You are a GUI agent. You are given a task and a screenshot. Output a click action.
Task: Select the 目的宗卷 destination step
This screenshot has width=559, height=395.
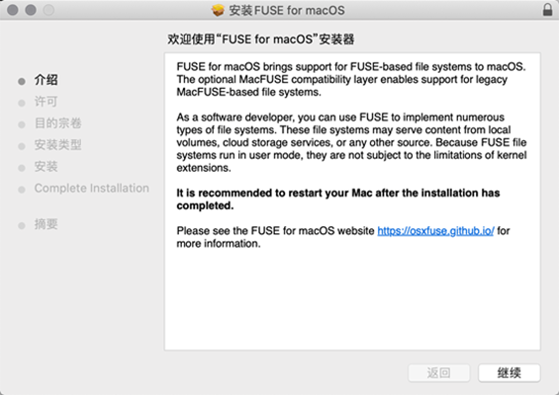click(57, 123)
